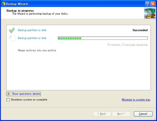
Task: Click the Backup Wizard title bar icon
Action: tap(3, 4)
